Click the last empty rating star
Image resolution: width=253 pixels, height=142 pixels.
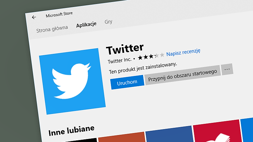click(x=162, y=55)
